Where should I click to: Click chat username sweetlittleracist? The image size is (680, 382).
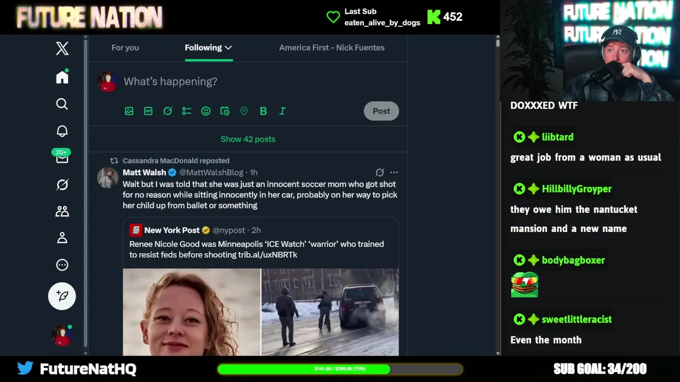click(576, 319)
